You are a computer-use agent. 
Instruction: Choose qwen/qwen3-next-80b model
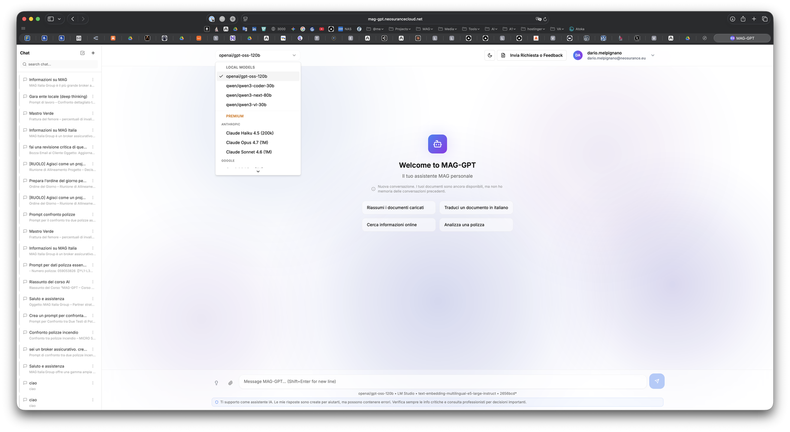click(x=258, y=95)
